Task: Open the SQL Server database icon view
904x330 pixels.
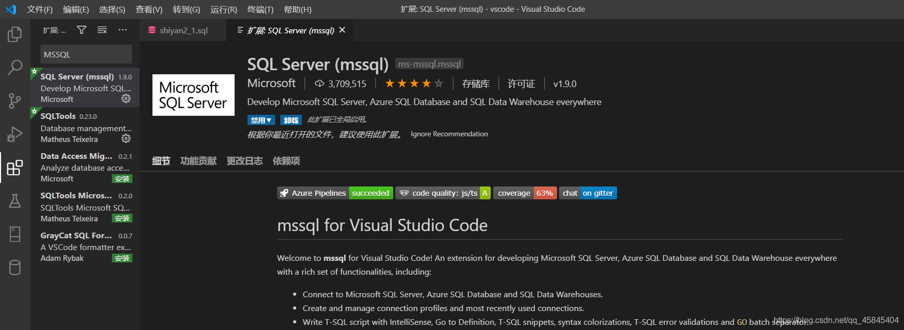Action: (15, 267)
